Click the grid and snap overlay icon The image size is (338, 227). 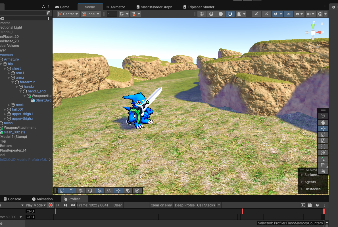(81, 191)
